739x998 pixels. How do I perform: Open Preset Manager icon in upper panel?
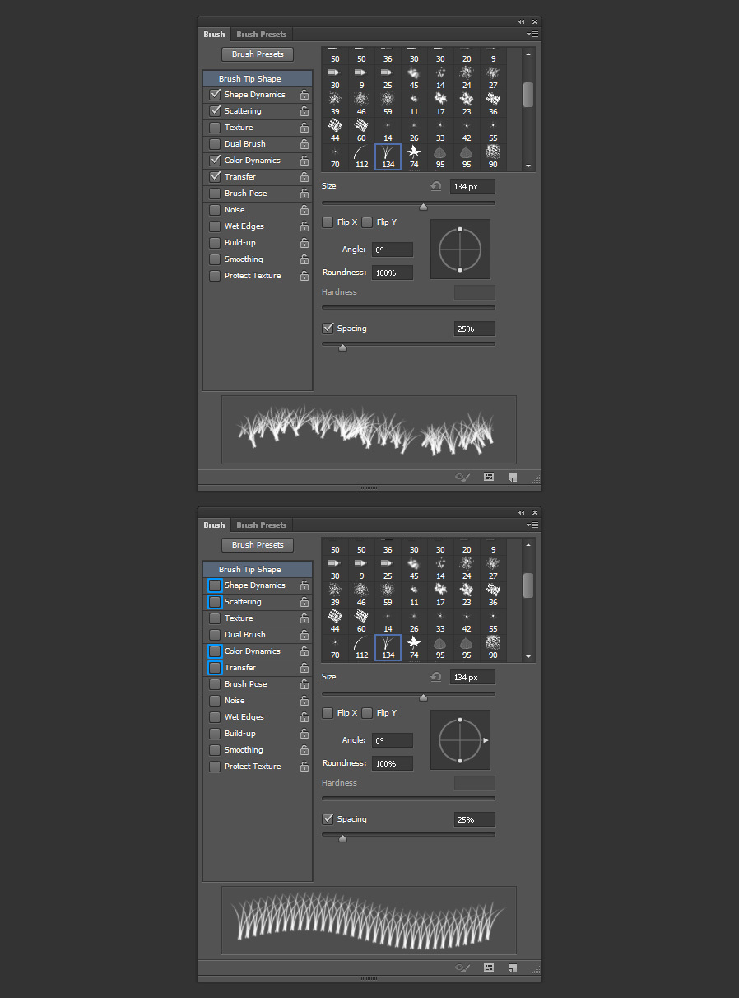[489, 477]
